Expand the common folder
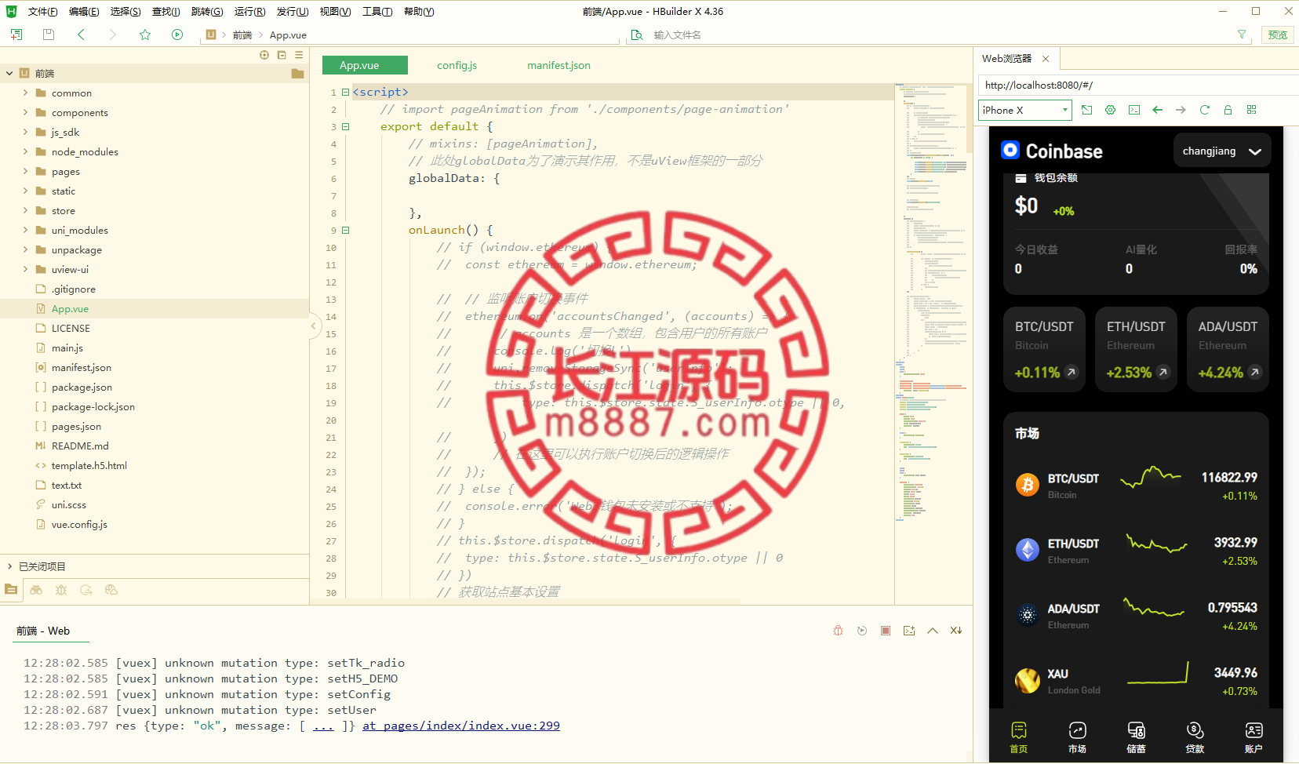This screenshot has width=1299, height=764. point(25,93)
